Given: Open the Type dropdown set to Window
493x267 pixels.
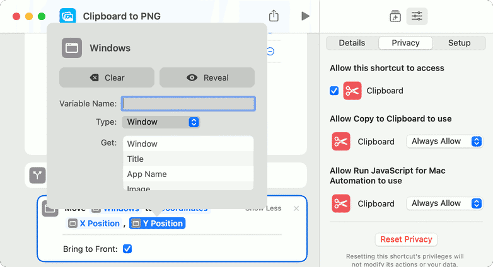Looking at the screenshot, I should coord(161,122).
